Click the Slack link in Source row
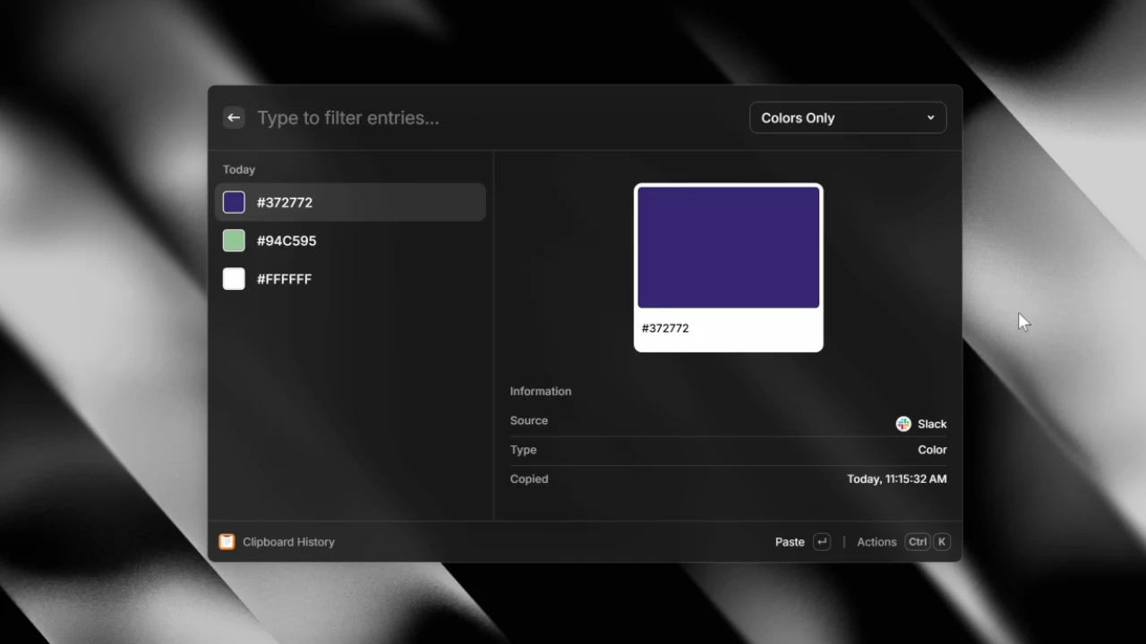Image resolution: width=1146 pixels, height=644 pixels. 933,423
